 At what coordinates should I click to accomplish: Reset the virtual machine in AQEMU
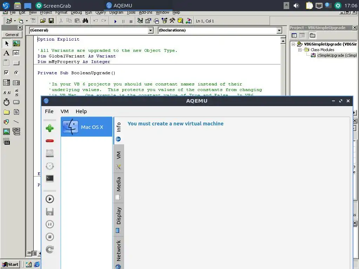pos(50,249)
